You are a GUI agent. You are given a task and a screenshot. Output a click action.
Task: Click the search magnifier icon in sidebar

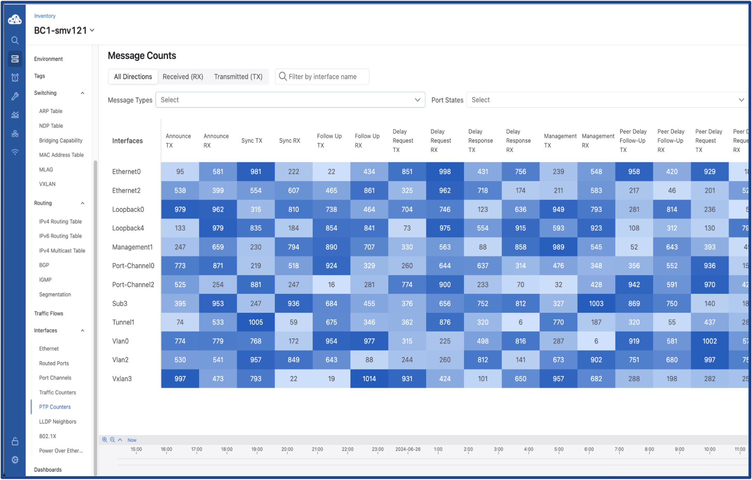coord(15,40)
